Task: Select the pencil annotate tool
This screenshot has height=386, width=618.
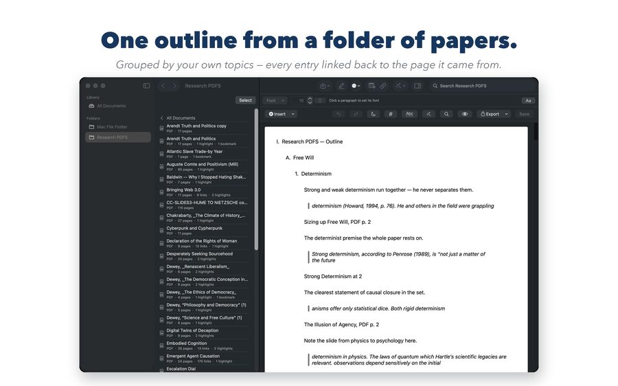Action: 341,86
